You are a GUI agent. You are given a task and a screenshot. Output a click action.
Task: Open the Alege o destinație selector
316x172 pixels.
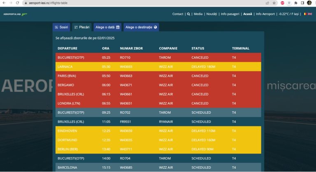coord(141,27)
